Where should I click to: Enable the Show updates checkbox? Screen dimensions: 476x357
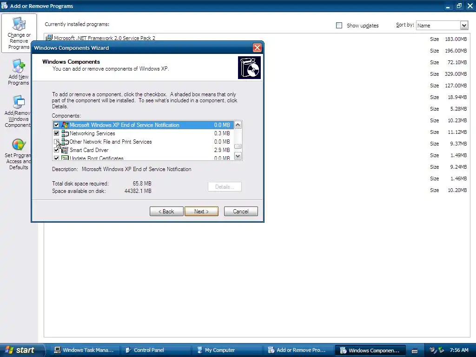[339, 26]
